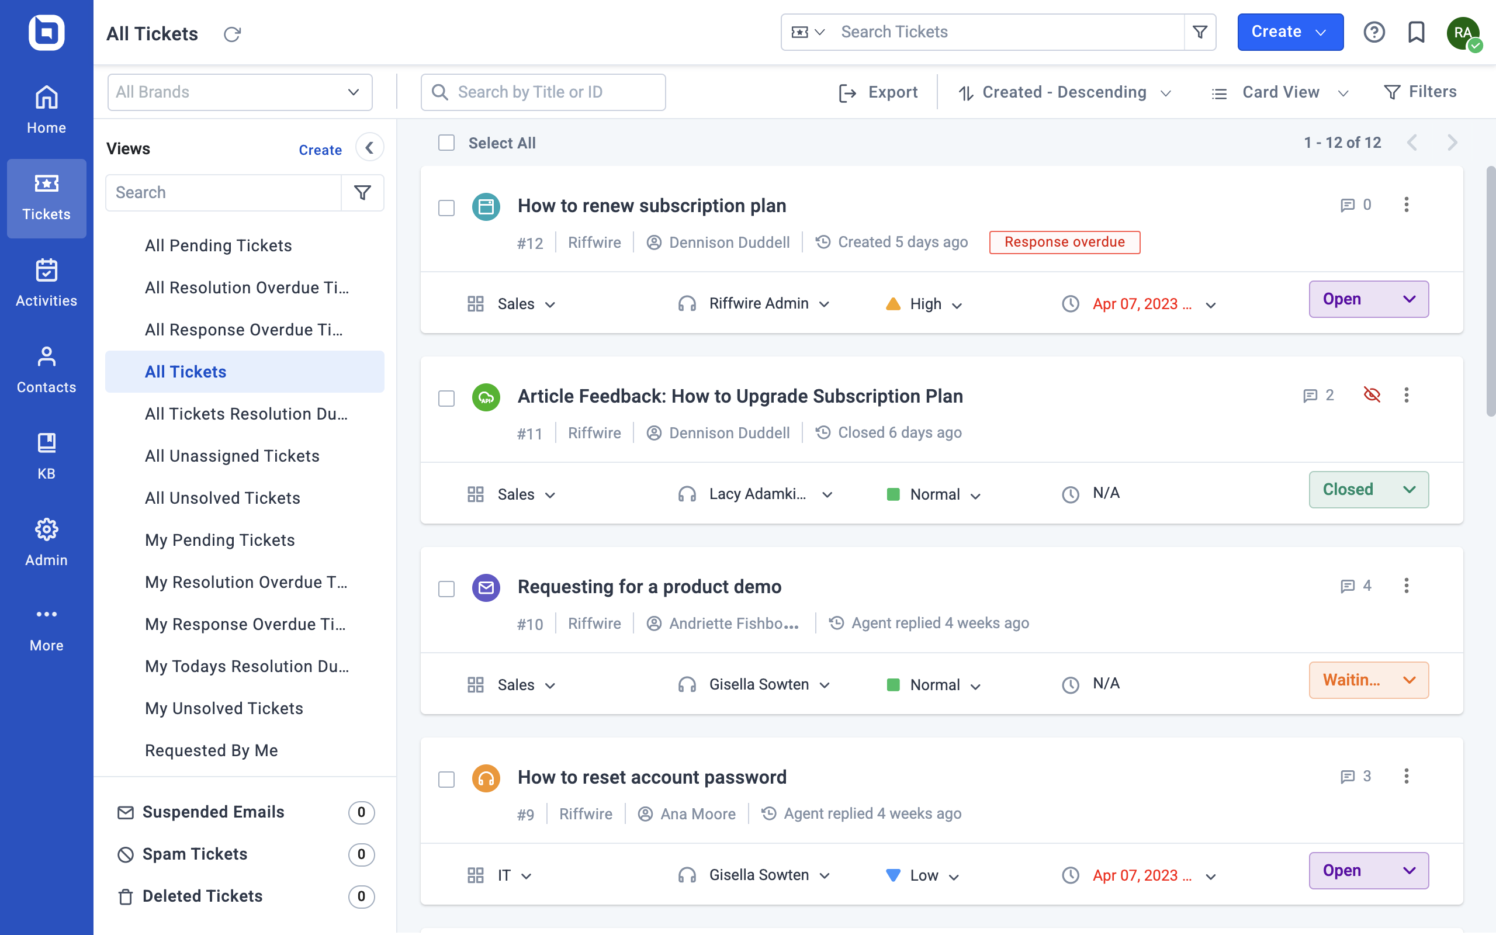Open Contacts from the left sidebar
1496x935 pixels.
pyautogui.click(x=46, y=369)
